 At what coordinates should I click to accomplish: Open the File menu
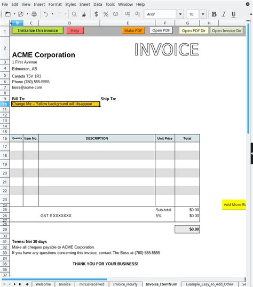point(5,4)
